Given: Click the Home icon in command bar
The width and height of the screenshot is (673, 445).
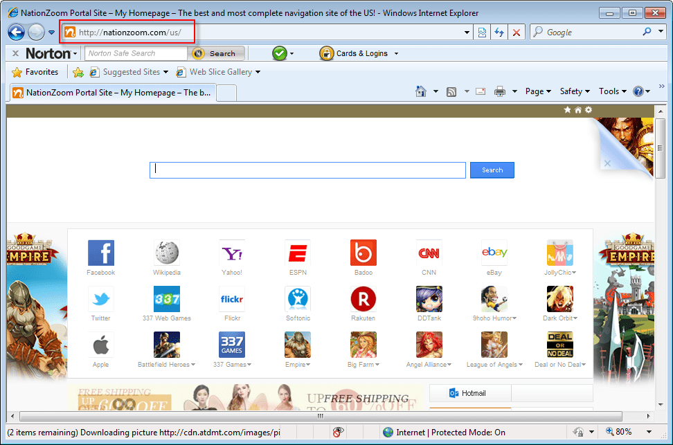Looking at the screenshot, I should [421, 91].
